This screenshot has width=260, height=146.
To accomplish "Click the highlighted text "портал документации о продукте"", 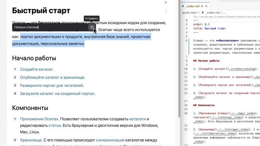I will pyautogui.click(x=52, y=37).
